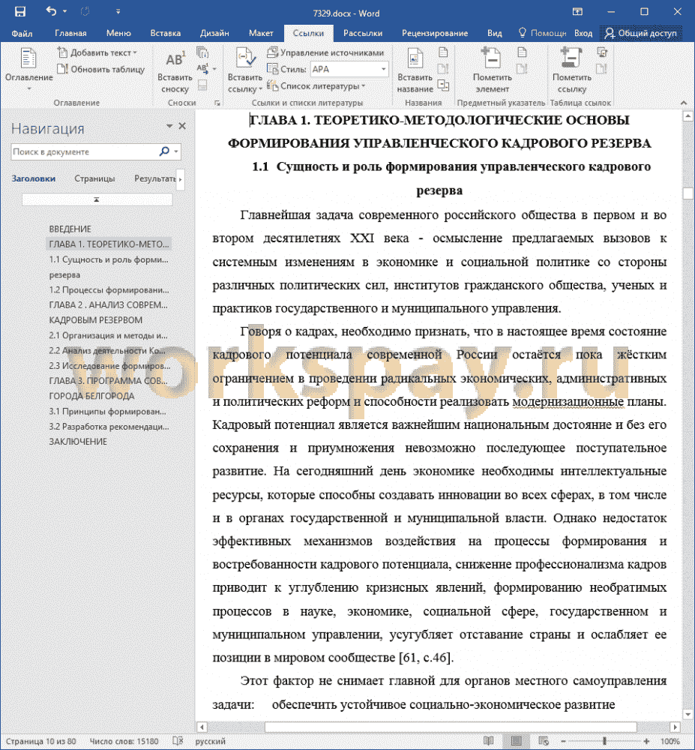Go to 3.2 Разработка рекомендаци... heading
695x750 pixels.
(x=109, y=427)
